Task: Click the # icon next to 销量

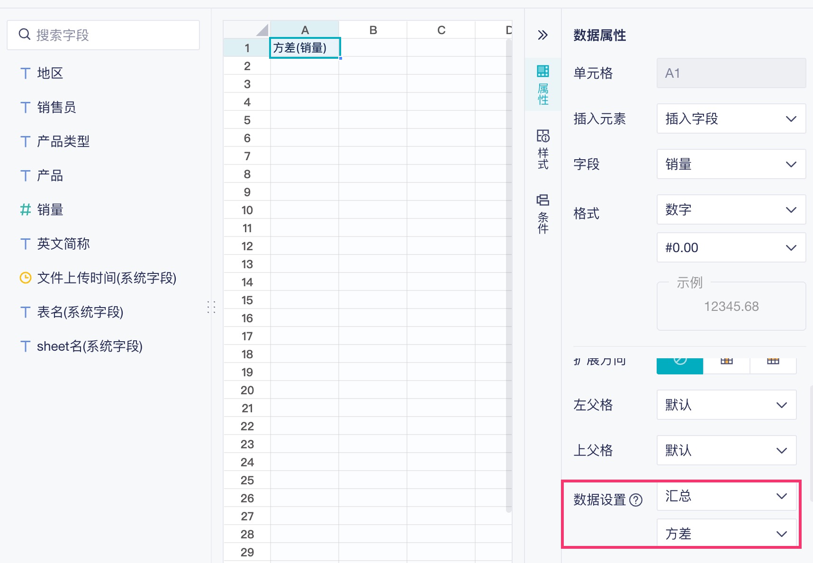Action: pos(26,209)
